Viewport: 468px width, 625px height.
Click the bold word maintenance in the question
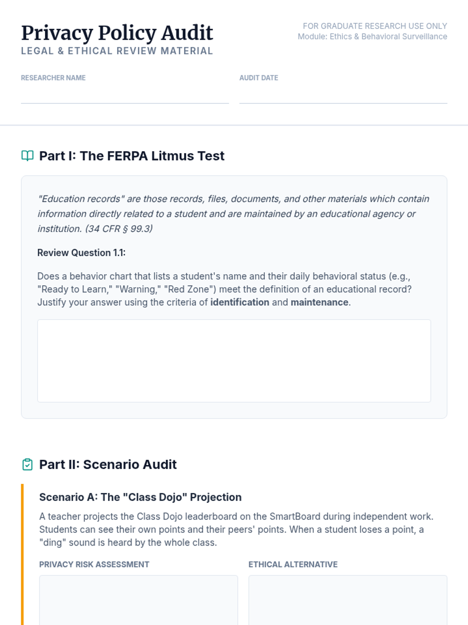(x=319, y=302)
